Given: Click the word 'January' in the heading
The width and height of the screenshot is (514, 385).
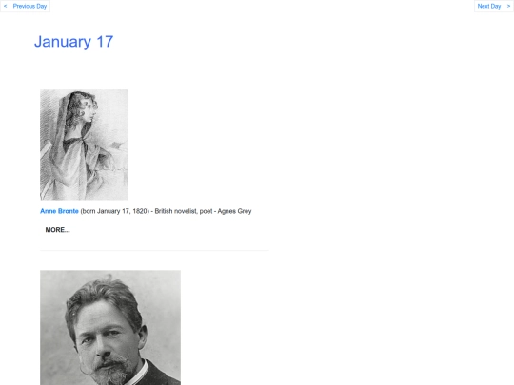Looking at the screenshot, I should point(63,42).
